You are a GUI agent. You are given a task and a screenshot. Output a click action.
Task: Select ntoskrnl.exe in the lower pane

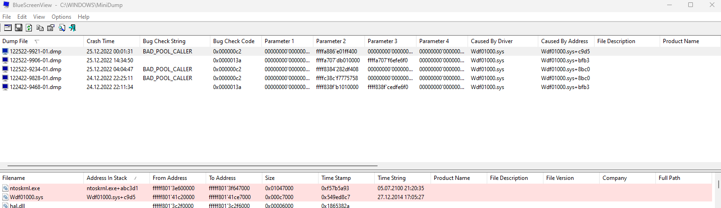click(25, 188)
